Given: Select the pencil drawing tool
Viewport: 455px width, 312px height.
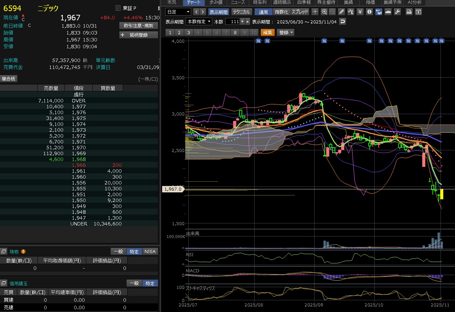Looking at the screenshot, I should click(342, 12).
